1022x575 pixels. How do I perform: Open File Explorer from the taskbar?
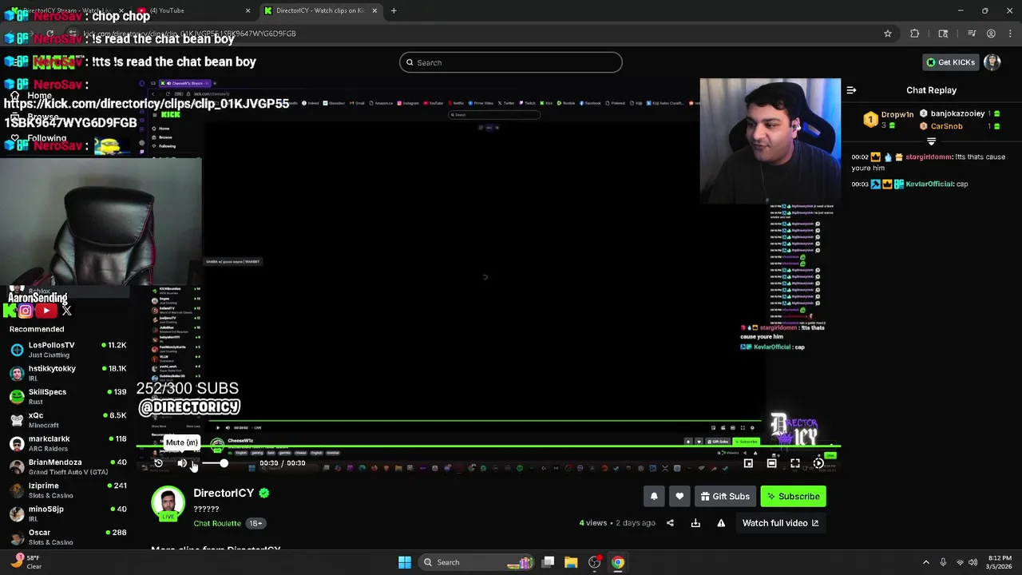pyautogui.click(x=571, y=562)
